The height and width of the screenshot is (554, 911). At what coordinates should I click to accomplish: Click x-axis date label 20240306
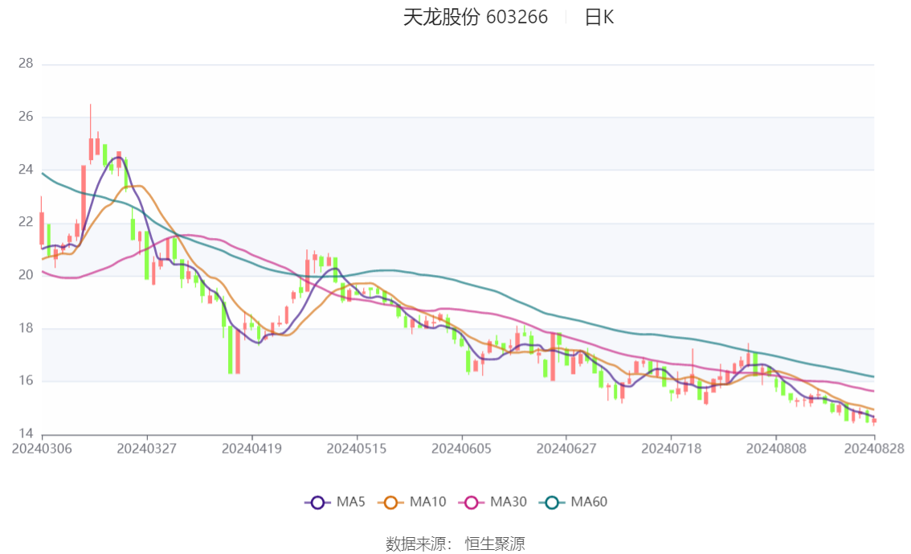[42, 449]
